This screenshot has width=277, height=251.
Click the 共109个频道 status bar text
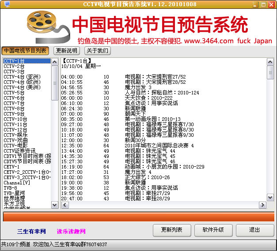pyautogui.click(x=15, y=244)
